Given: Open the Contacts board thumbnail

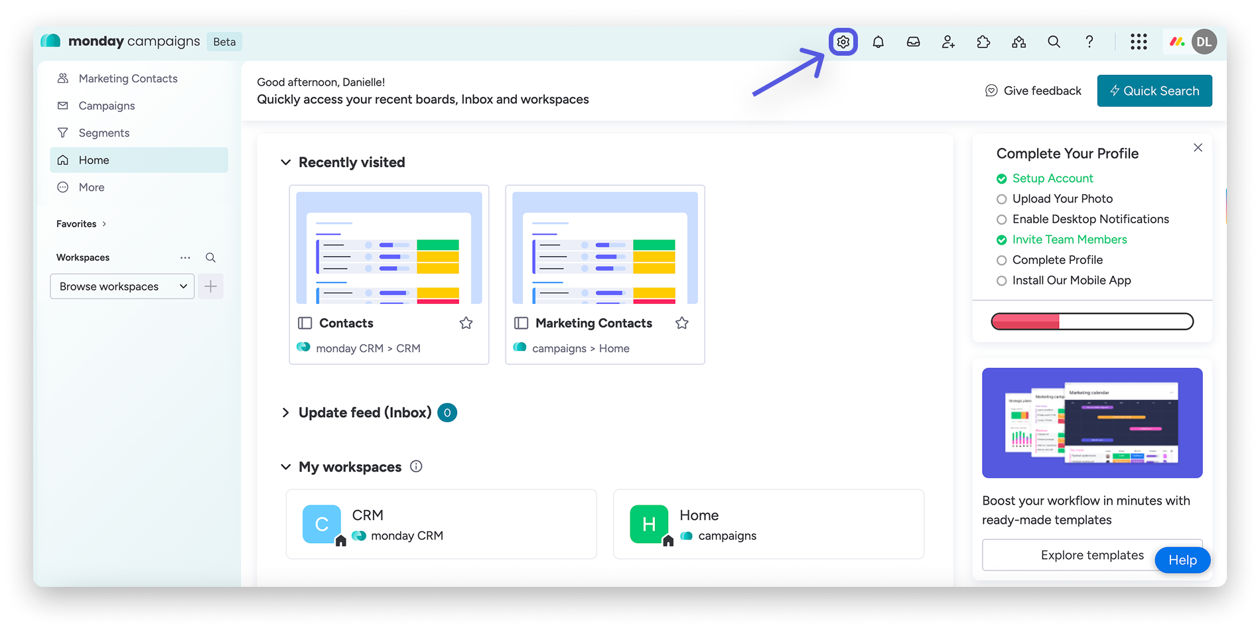Looking at the screenshot, I should [x=389, y=248].
